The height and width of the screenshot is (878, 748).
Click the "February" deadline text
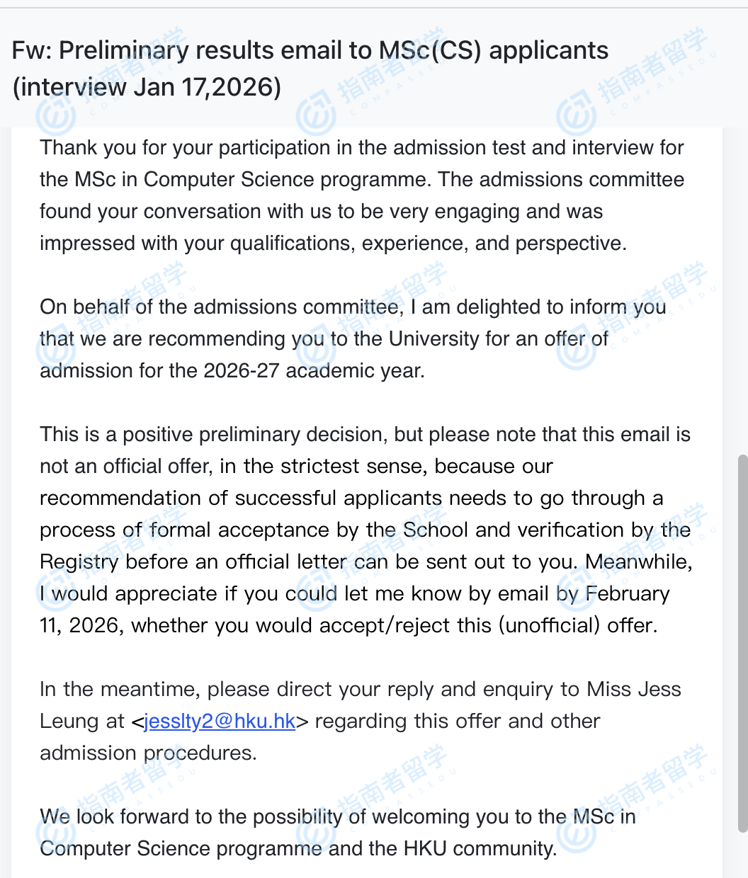pyautogui.click(x=628, y=594)
